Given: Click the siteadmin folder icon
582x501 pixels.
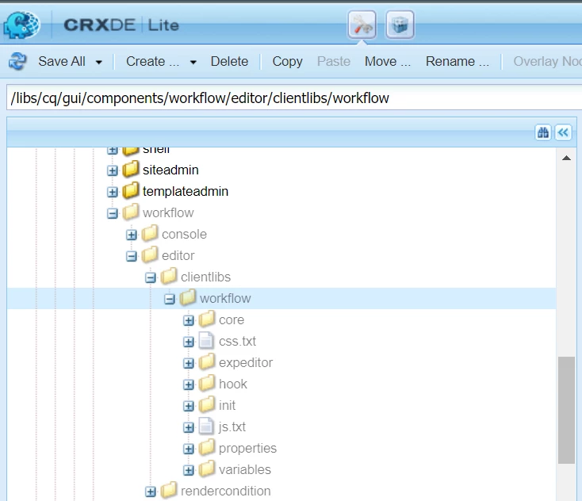Looking at the screenshot, I should click(x=131, y=169).
